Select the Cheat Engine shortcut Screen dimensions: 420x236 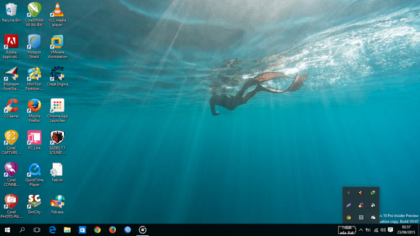tap(58, 77)
